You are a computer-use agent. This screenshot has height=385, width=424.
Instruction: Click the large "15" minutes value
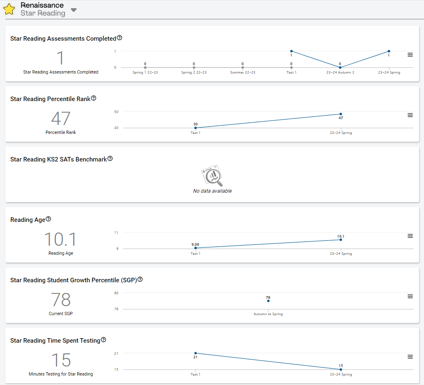pos(61,360)
